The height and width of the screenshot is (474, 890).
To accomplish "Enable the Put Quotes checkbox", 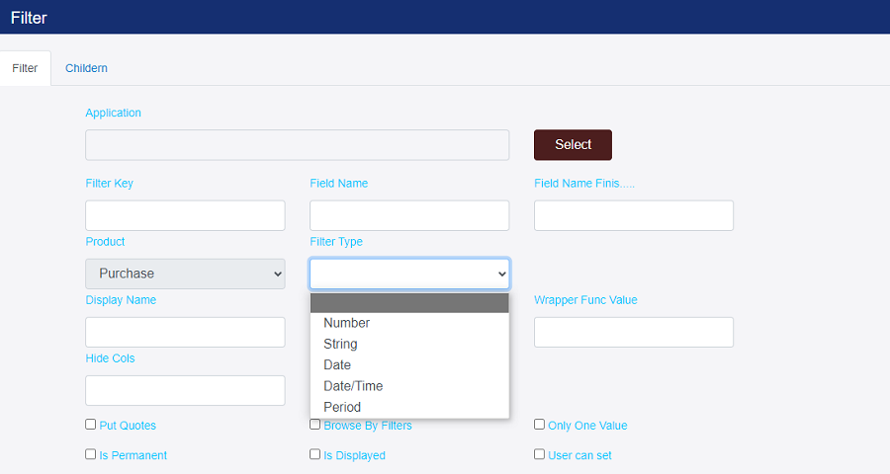I will pyautogui.click(x=91, y=424).
